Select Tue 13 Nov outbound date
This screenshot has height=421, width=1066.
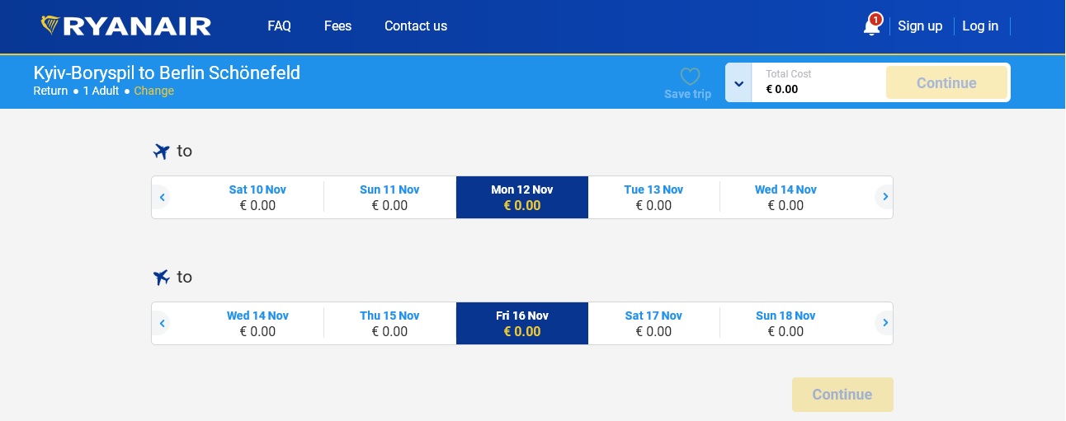click(653, 197)
